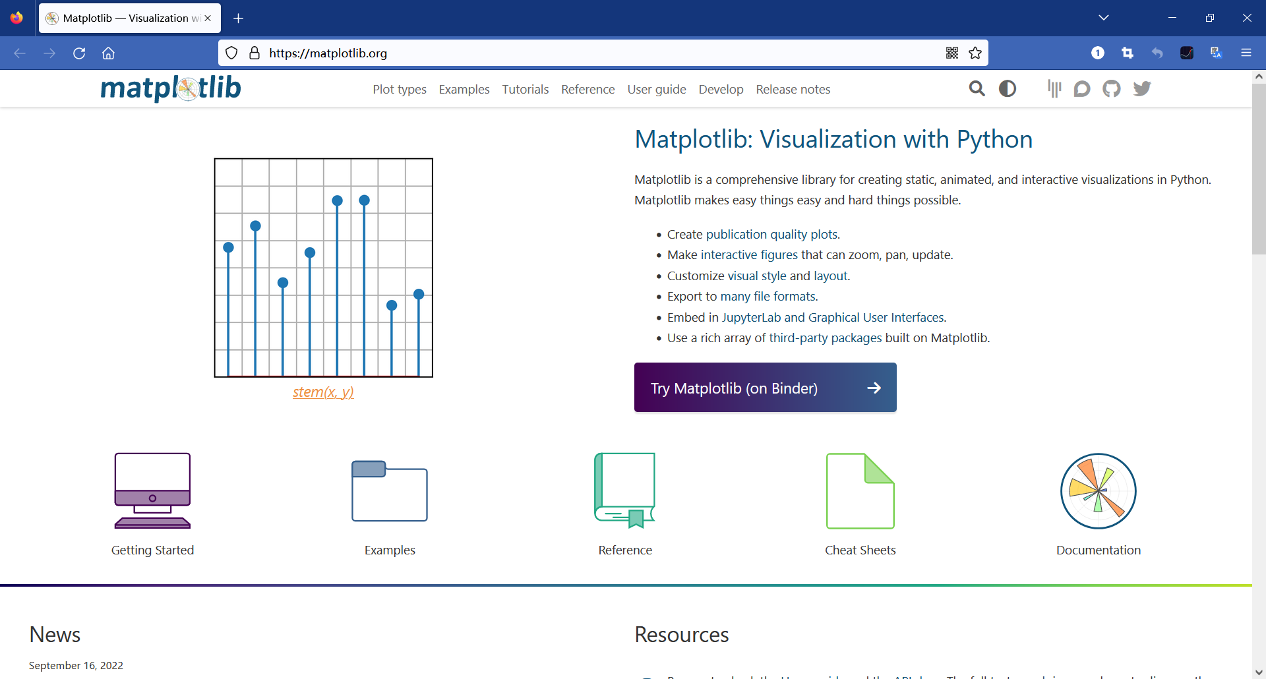Open the Develop nav item
Screen dimensions: 1266x679
[721, 89]
